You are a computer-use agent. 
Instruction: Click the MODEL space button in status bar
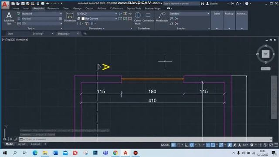pos(165,145)
